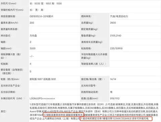Image resolution: width=161 pixels, height=122 pixels.
Task: Click the top speed value 200
Action: click(32, 23)
